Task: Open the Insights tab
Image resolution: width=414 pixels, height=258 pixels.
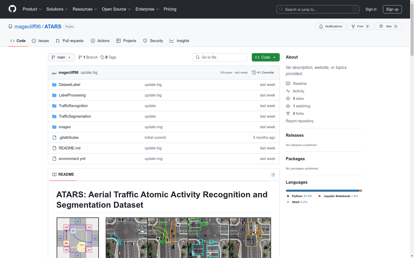Action: (x=179, y=41)
